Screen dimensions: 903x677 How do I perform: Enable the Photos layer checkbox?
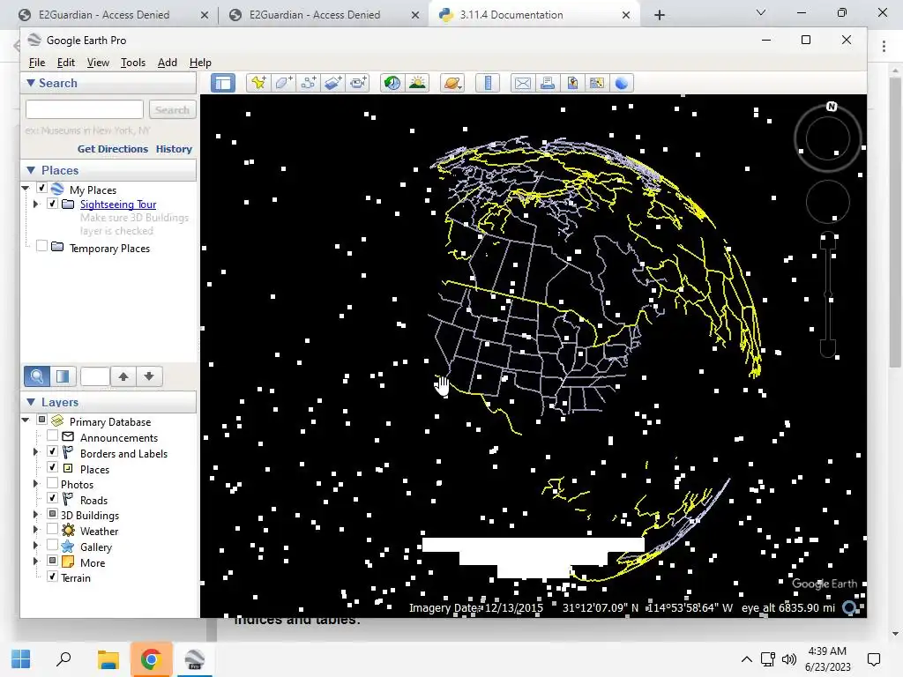[x=52, y=483]
